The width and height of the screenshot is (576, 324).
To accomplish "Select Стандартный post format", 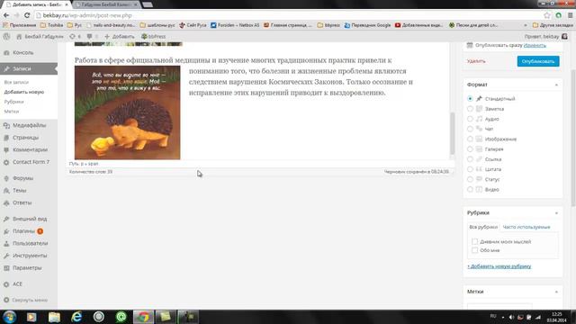I will point(470,99).
